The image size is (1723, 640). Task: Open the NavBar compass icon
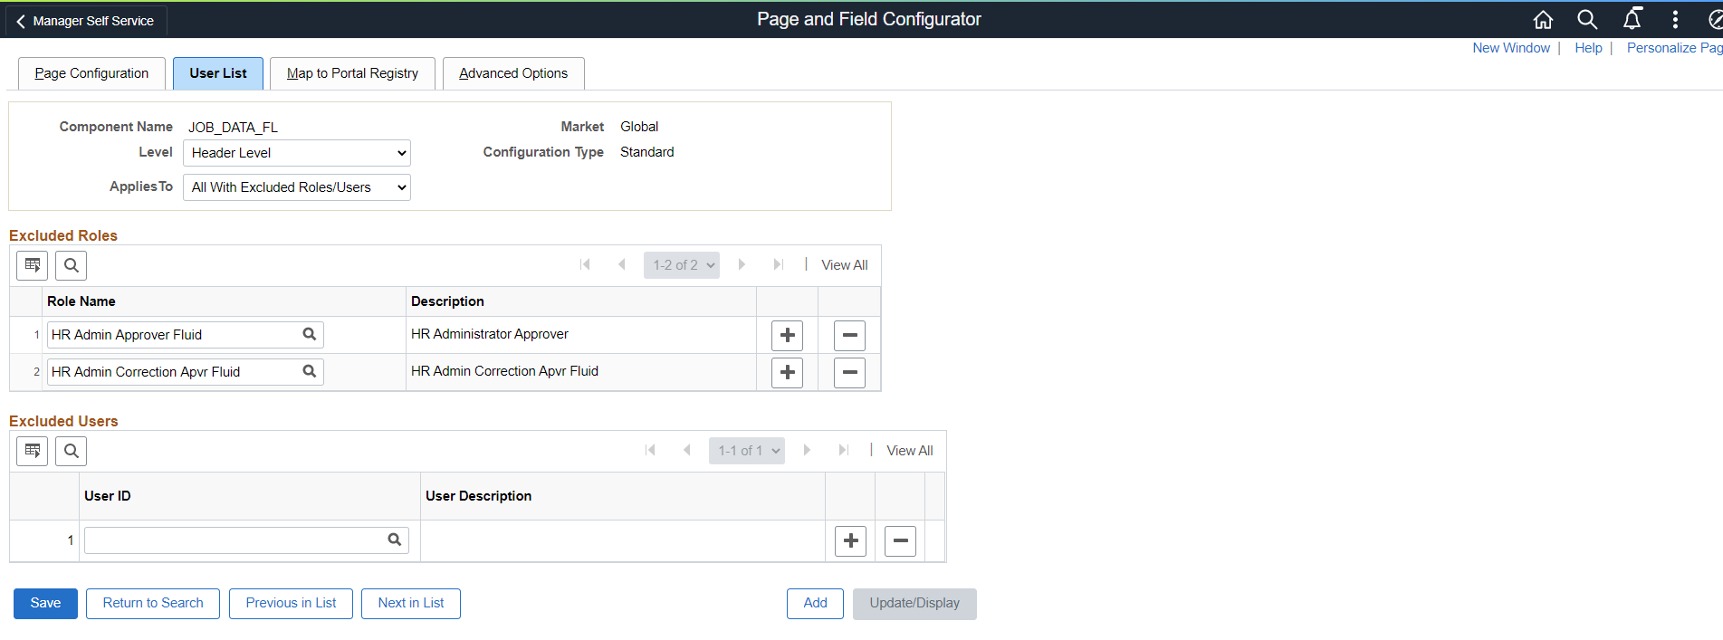point(1714,19)
